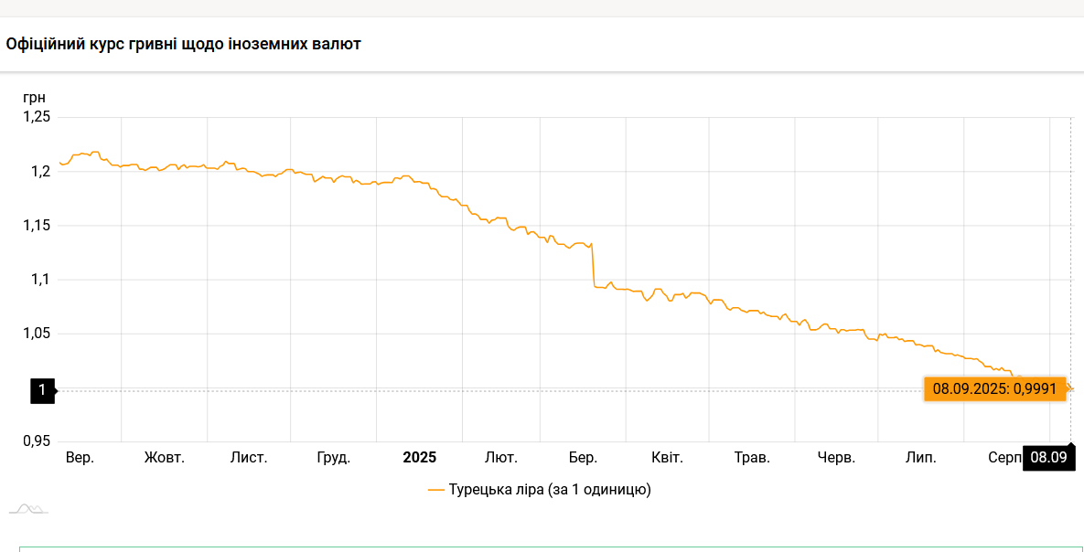Click the Вер. month label on the axis
The height and width of the screenshot is (552, 1084).
pyautogui.click(x=80, y=458)
